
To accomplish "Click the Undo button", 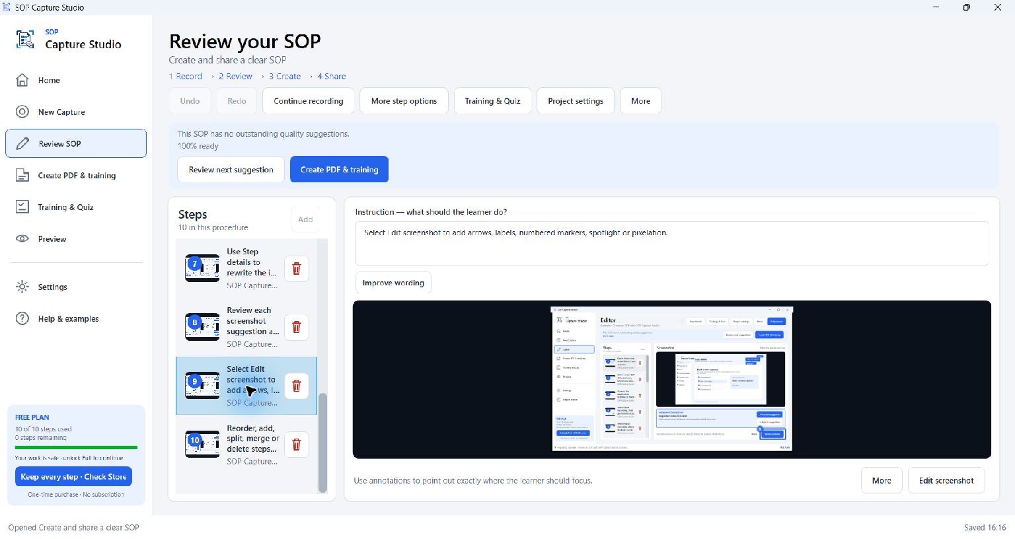I will 190,101.
